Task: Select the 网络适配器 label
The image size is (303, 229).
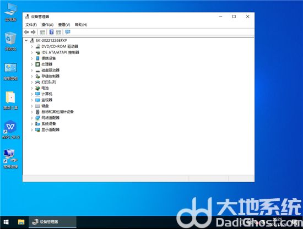Action: pos(51,118)
